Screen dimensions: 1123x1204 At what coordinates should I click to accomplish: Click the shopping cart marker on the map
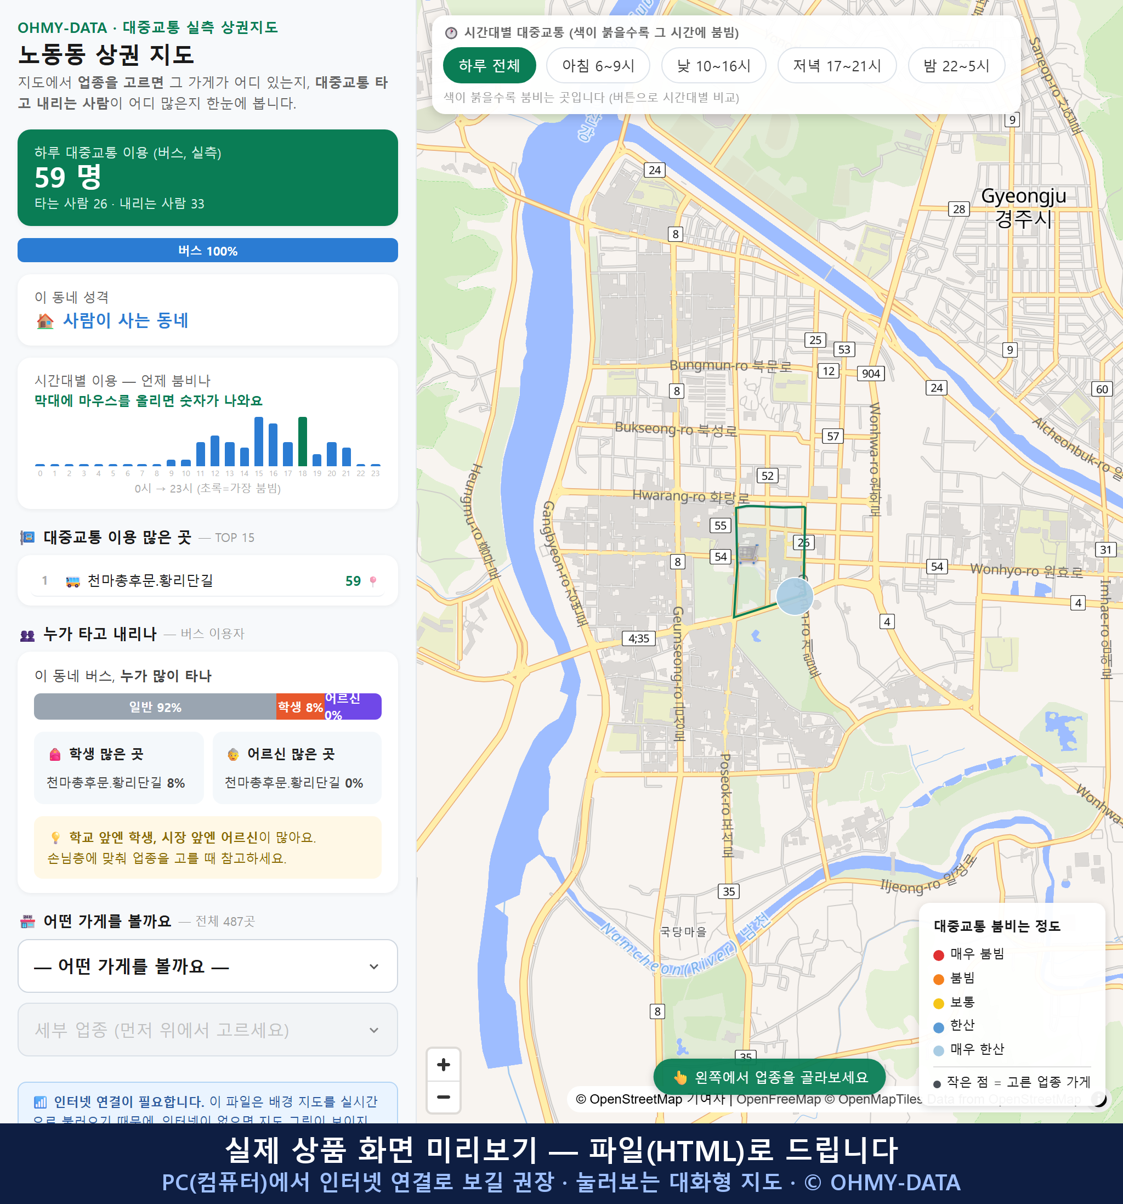[x=749, y=553]
